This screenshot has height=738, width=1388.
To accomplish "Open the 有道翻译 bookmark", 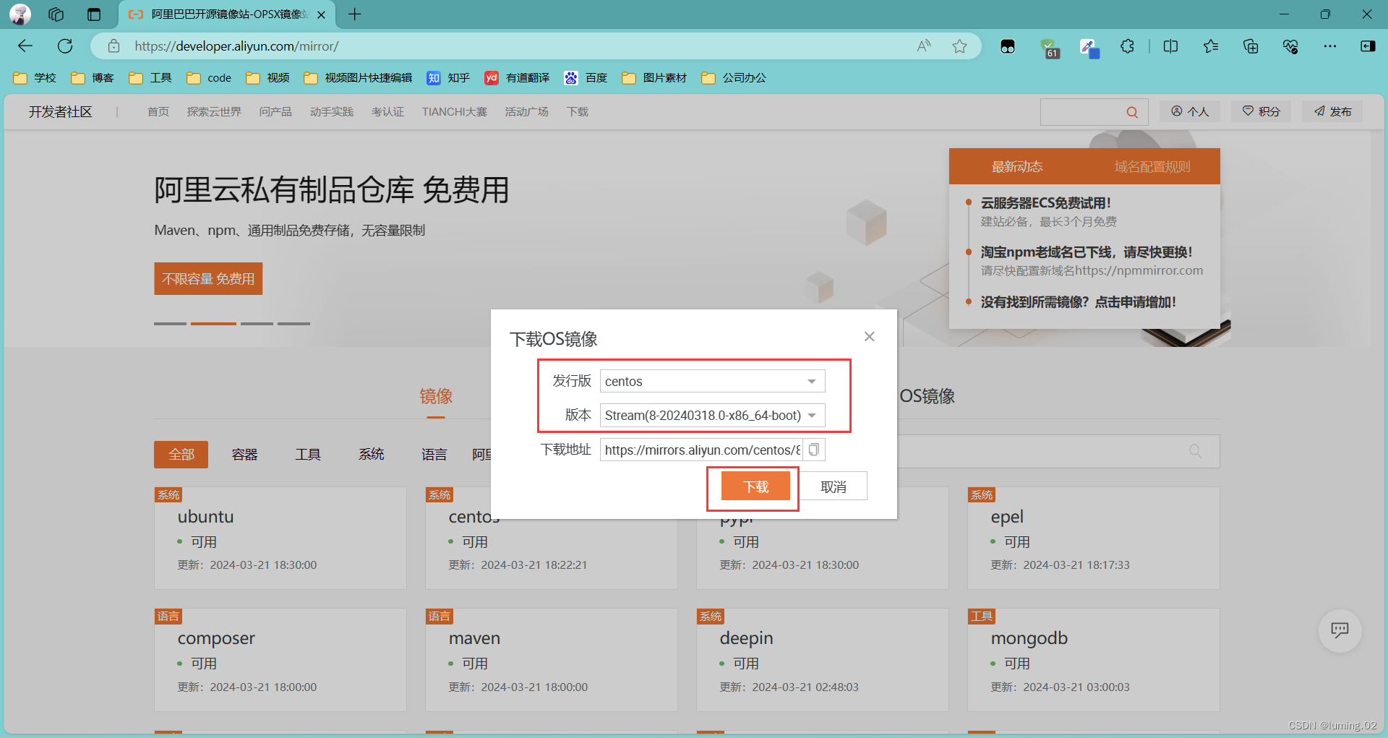I will click(x=517, y=78).
